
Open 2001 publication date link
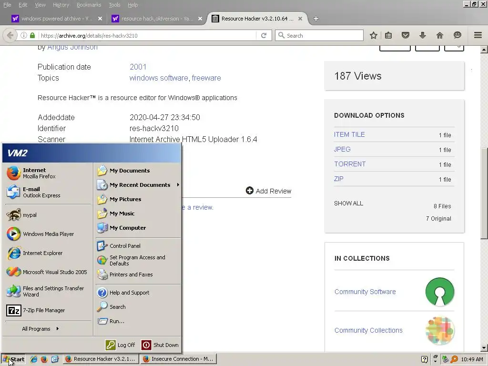[138, 67]
